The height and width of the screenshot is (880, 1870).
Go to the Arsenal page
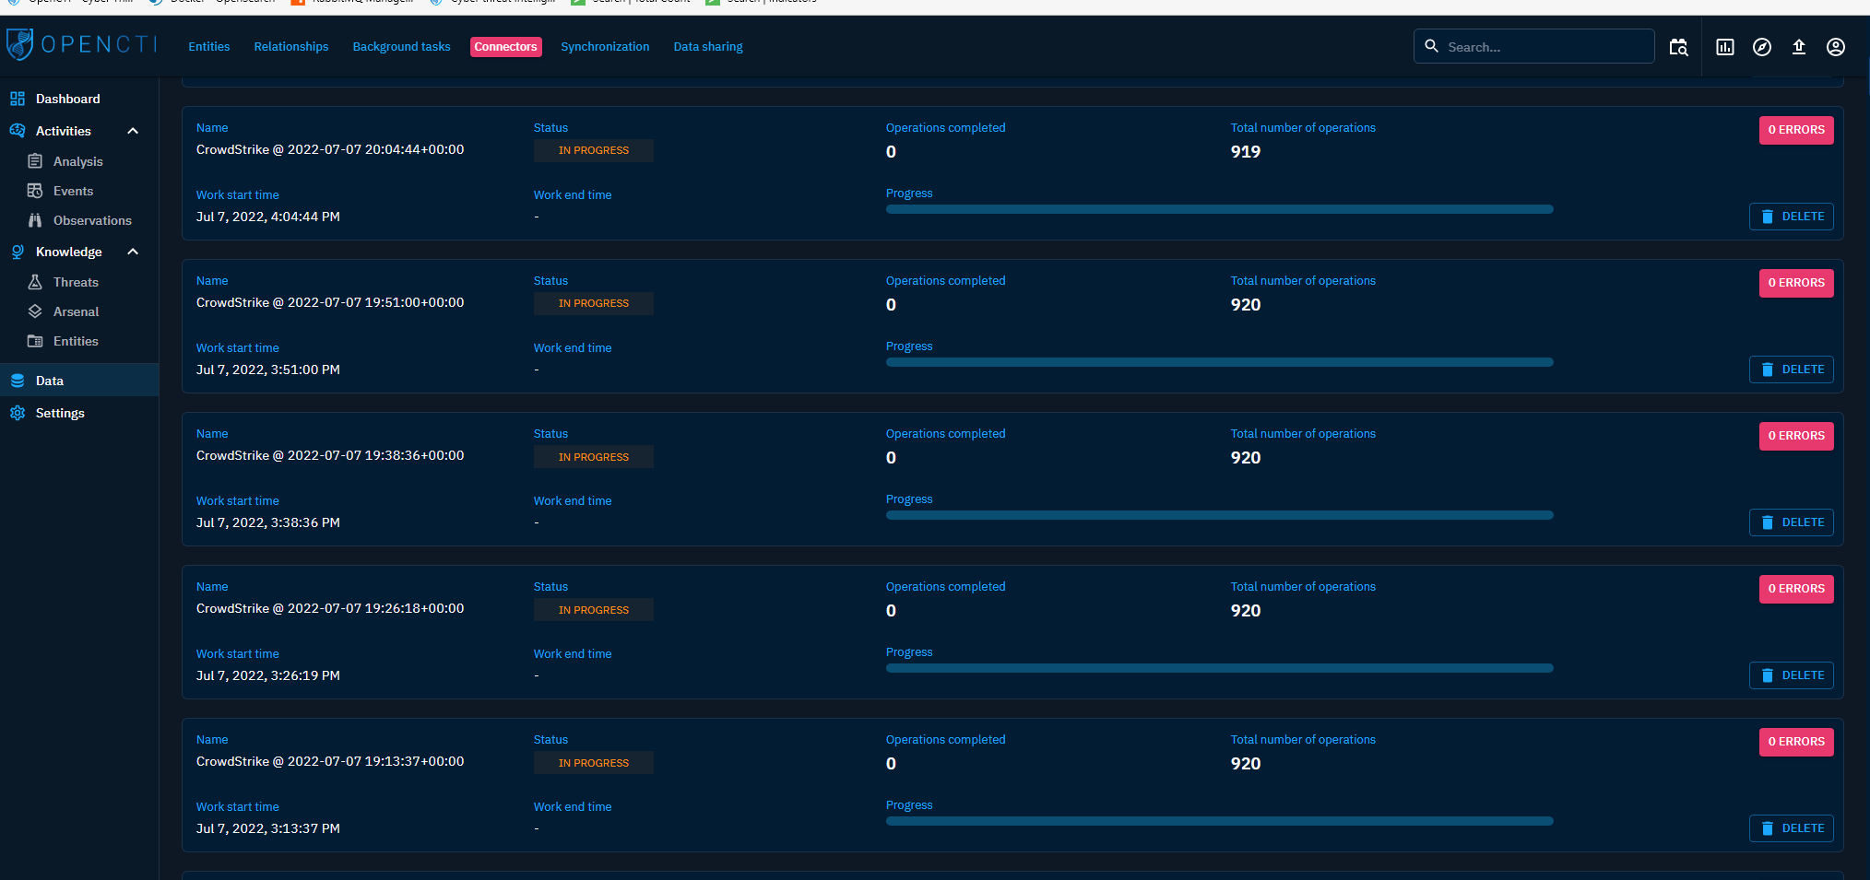pos(77,311)
